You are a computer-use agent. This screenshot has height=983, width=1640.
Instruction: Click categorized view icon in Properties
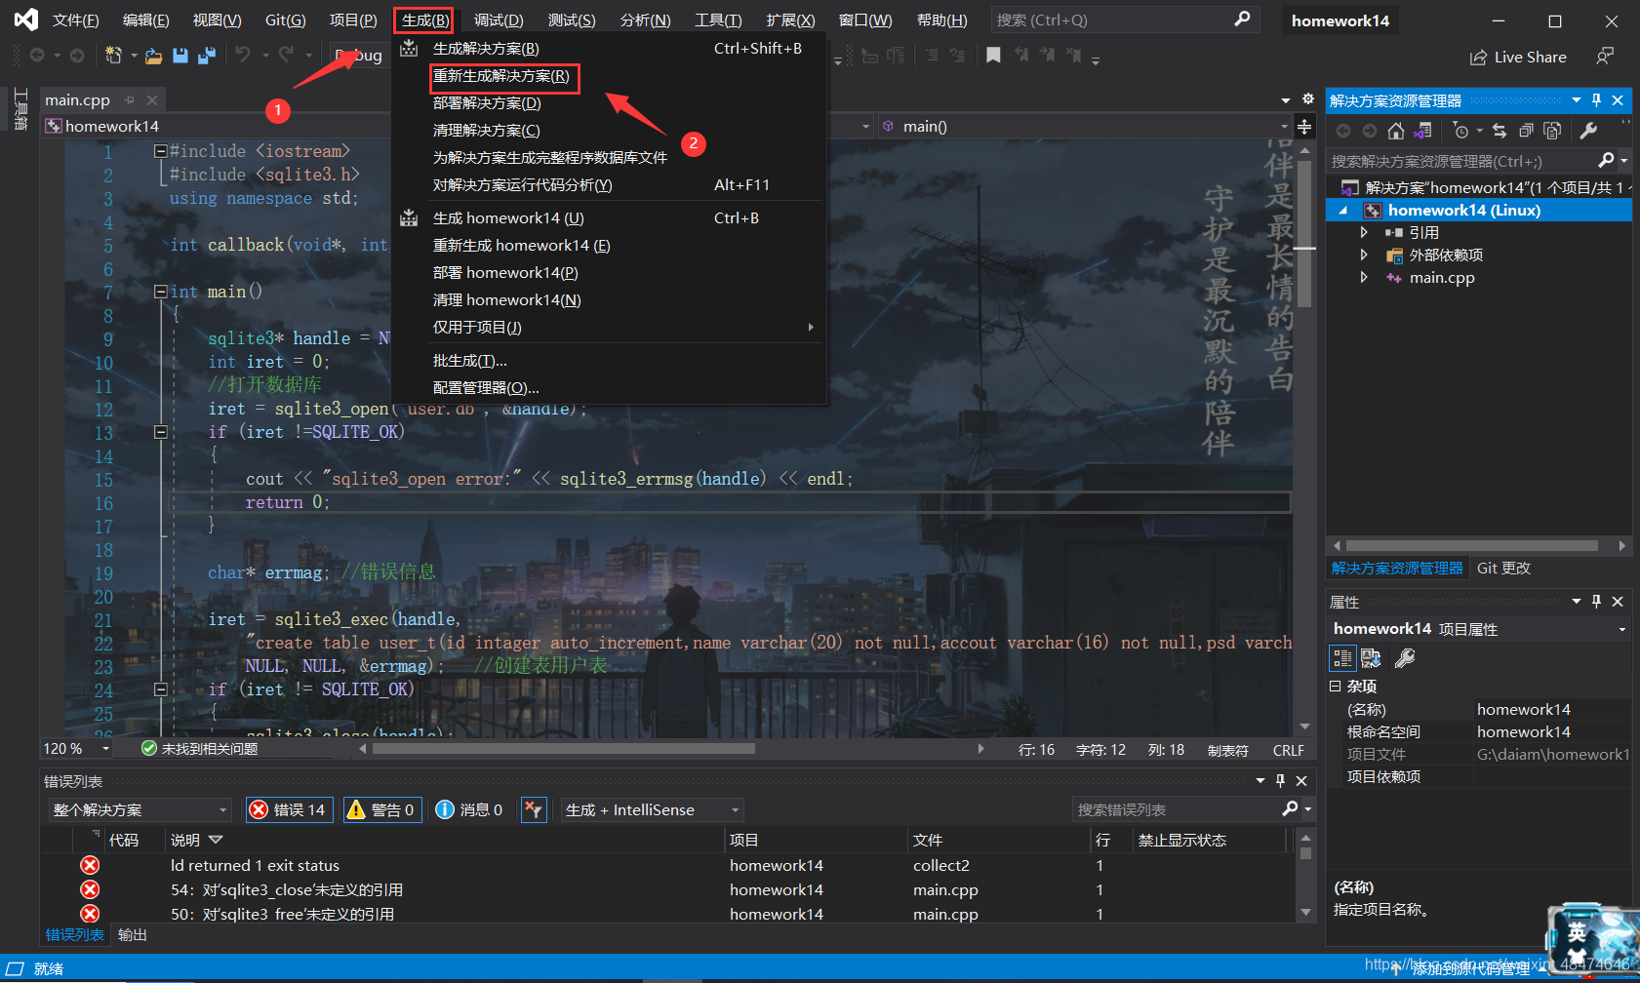pos(1342,658)
